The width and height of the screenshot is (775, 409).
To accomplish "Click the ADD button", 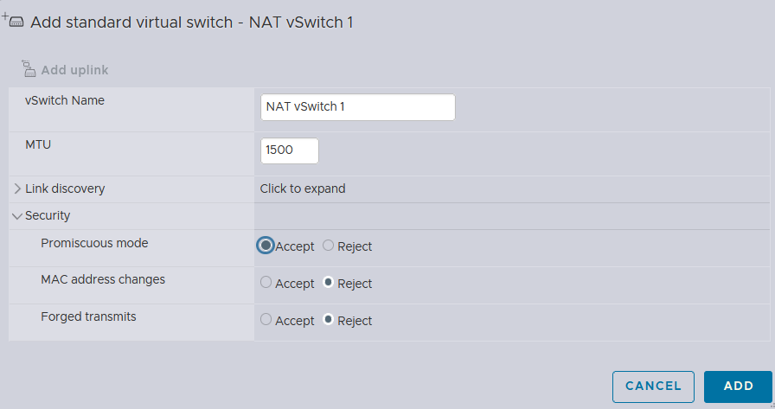I will (x=738, y=387).
